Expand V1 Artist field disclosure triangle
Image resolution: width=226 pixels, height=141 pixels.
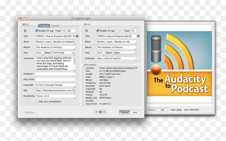(136, 44)
